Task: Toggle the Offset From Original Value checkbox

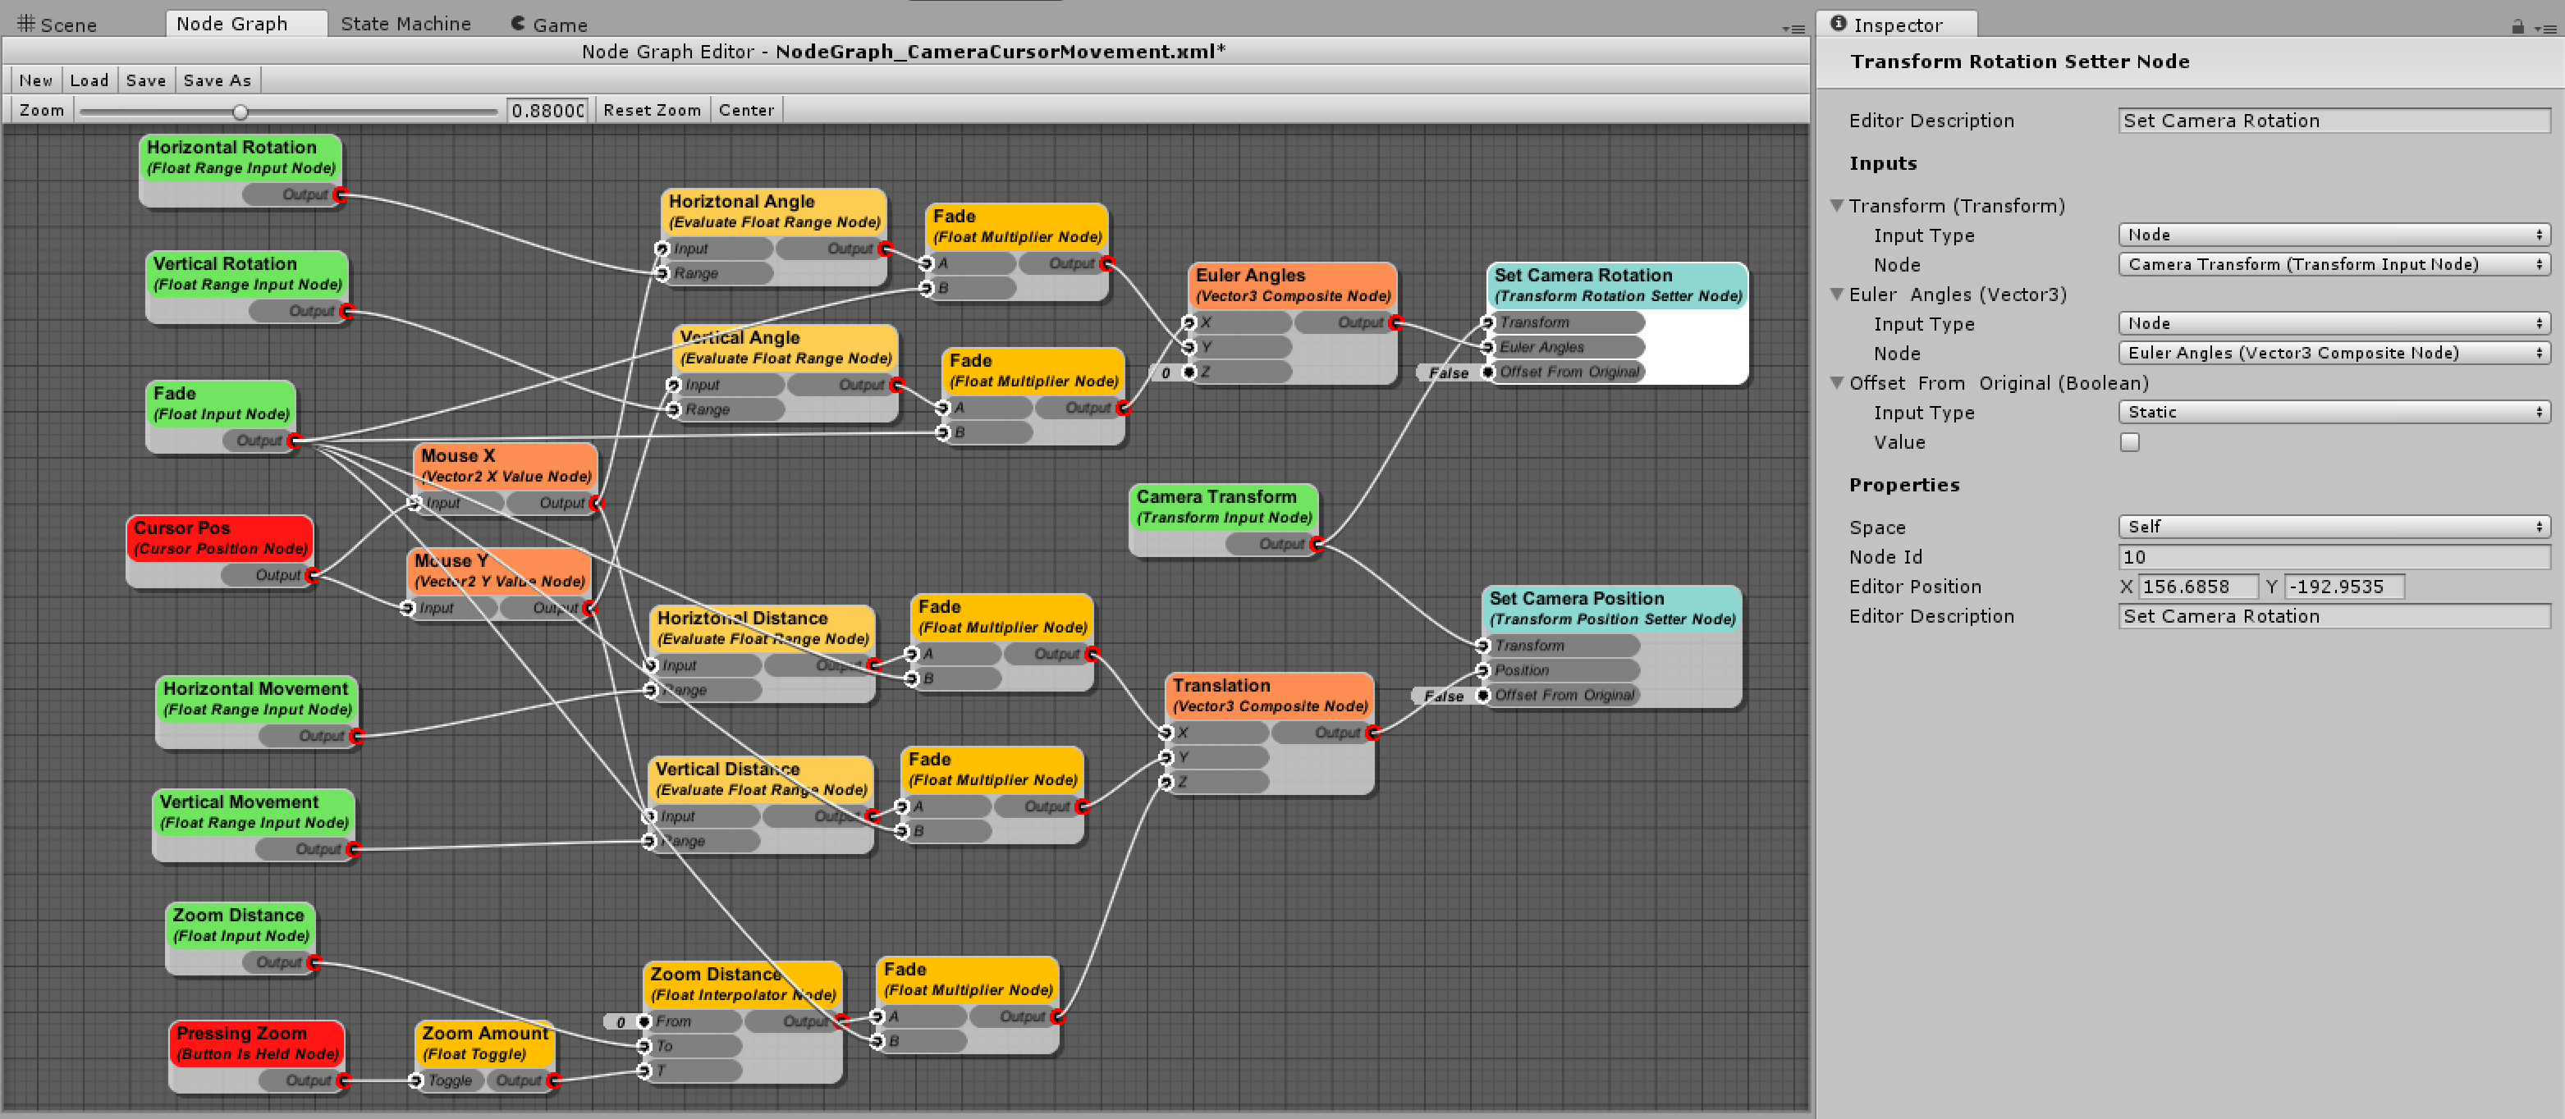Action: coord(2130,442)
